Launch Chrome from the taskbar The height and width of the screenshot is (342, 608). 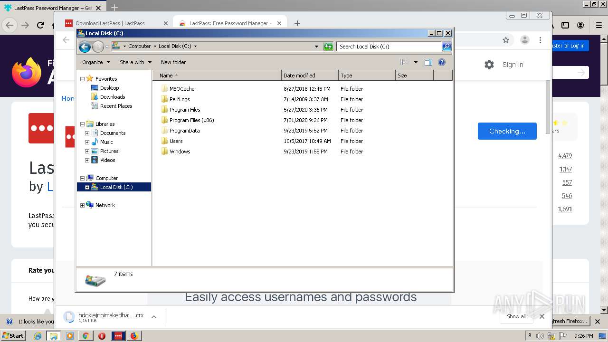point(85,336)
